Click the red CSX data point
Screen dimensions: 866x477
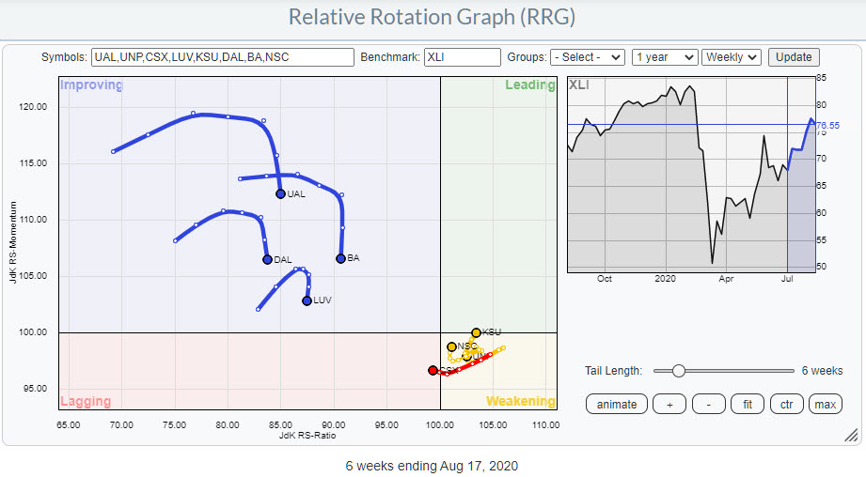pyautogui.click(x=433, y=370)
